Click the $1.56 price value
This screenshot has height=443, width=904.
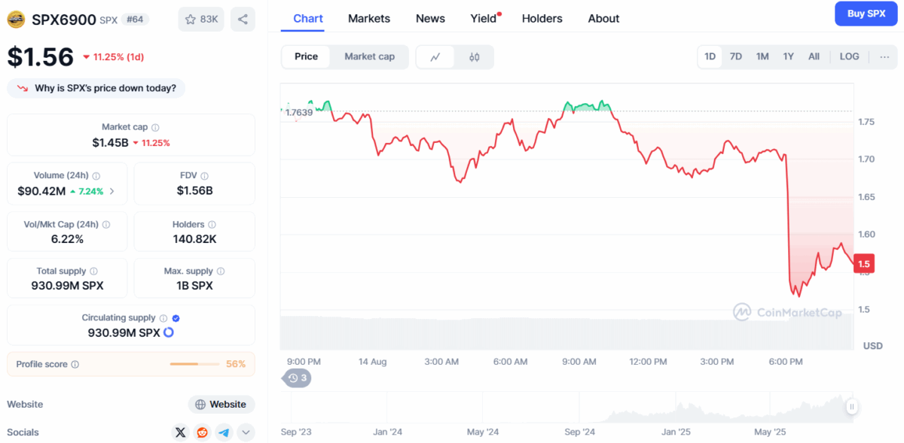(41, 58)
